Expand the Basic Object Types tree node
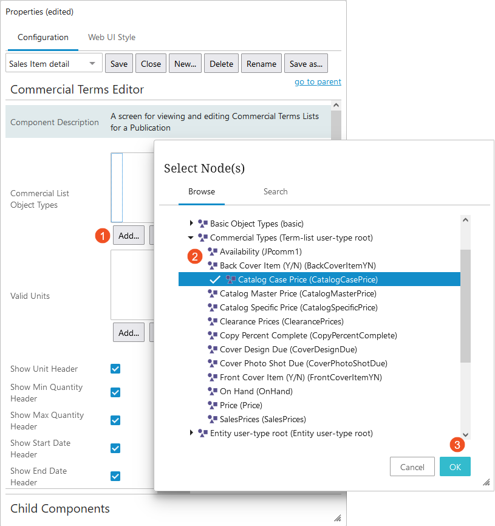 tap(191, 223)
